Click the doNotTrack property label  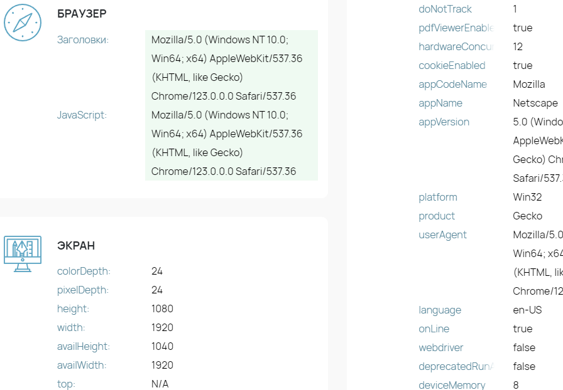tap(445, 9)
